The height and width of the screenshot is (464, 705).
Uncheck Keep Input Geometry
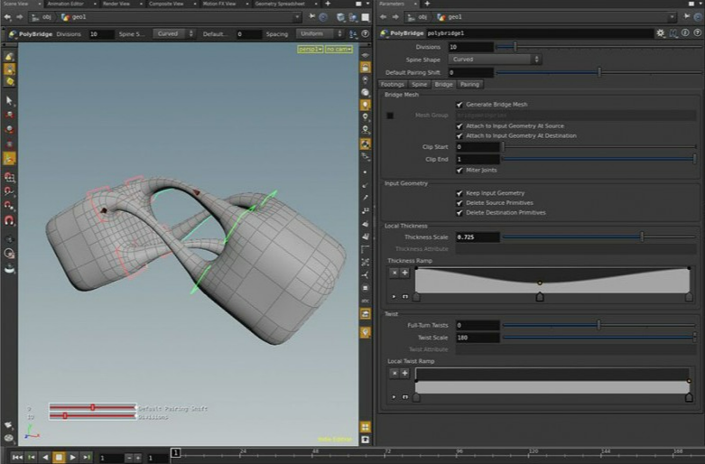459,193
